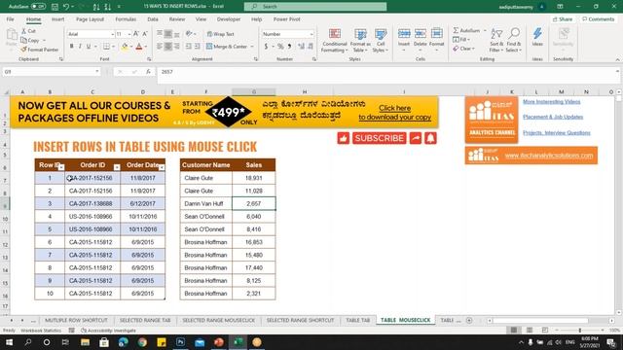The height and width of the screenshot is (350, 623).
Task: Click the Copy icon
Action: [x=23, y=40]
